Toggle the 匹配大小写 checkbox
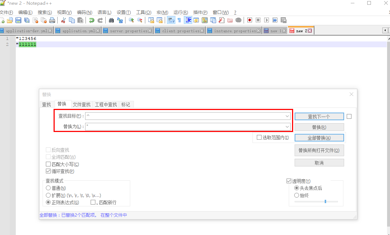 [x=48, y=164]
